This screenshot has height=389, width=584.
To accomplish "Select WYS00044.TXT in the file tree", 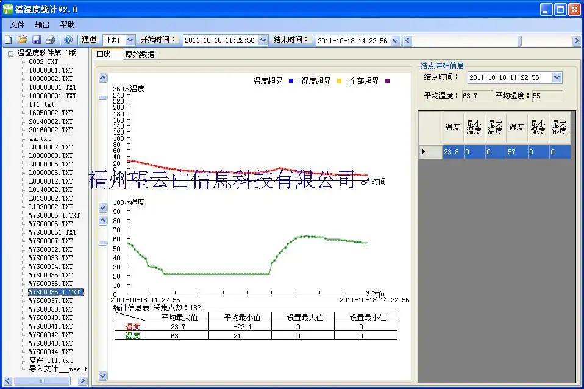I will coord(51,352).
